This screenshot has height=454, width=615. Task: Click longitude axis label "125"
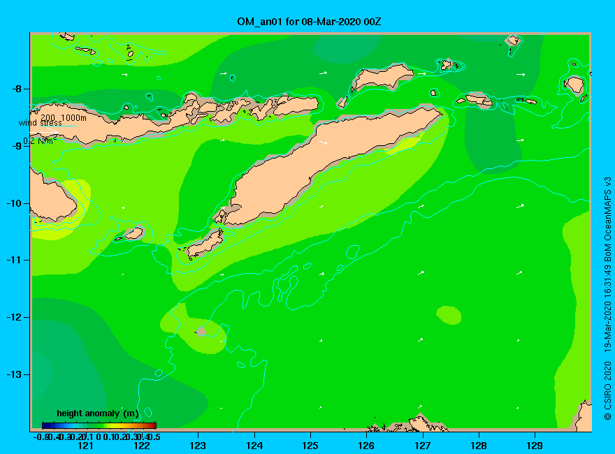(x=310, y=446)
